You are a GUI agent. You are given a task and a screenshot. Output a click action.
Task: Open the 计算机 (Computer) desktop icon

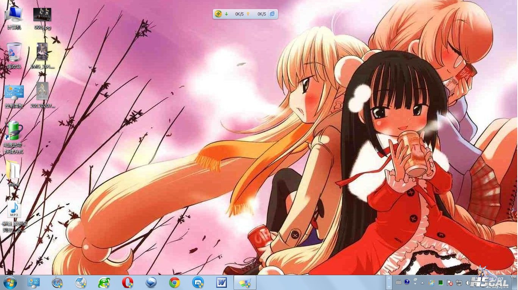coord(14,18)
